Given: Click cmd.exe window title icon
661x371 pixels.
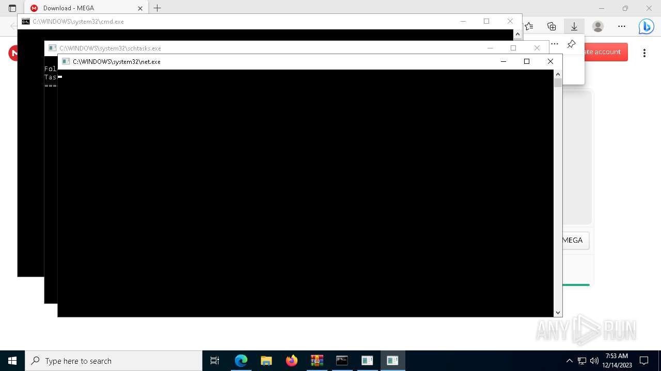Looking at the screenshot, I should point(26,22).
